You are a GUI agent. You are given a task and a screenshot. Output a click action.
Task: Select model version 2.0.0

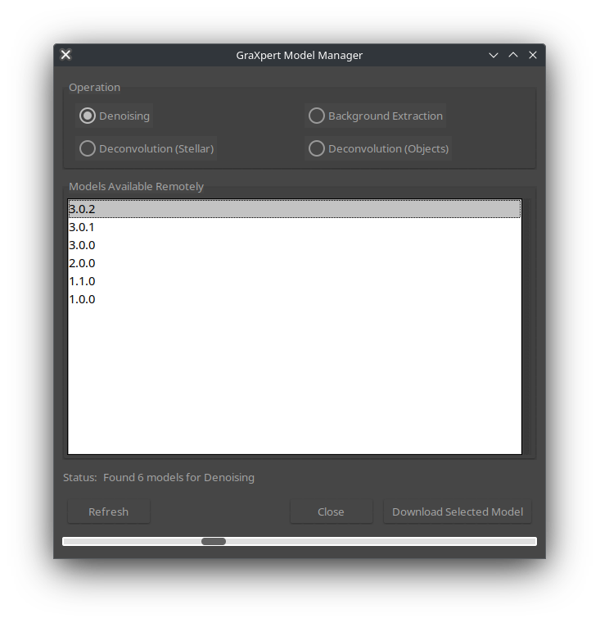tap(295, 263)
